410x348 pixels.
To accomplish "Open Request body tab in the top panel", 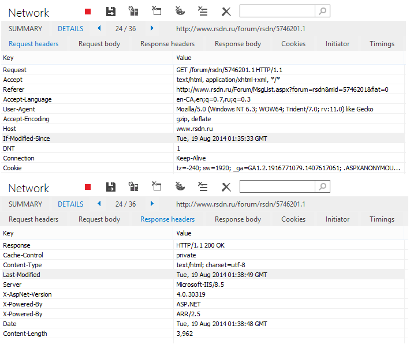I will [x=99, y=44].
